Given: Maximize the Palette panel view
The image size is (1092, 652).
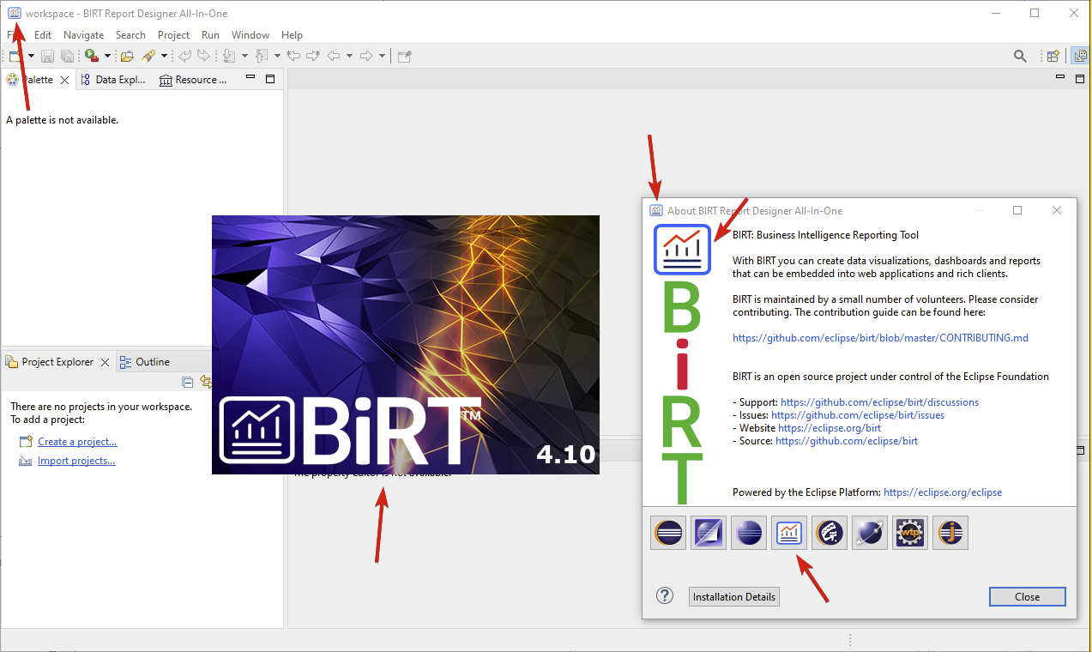Looking at the screenshot, I should click(x=270, y=79).
